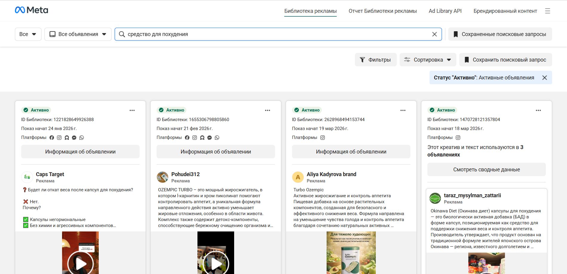Image resolution: width=567 pixels, height=274 pixels.
Task: Play the Caps Target ad video
Action: [x=80, y=263]
